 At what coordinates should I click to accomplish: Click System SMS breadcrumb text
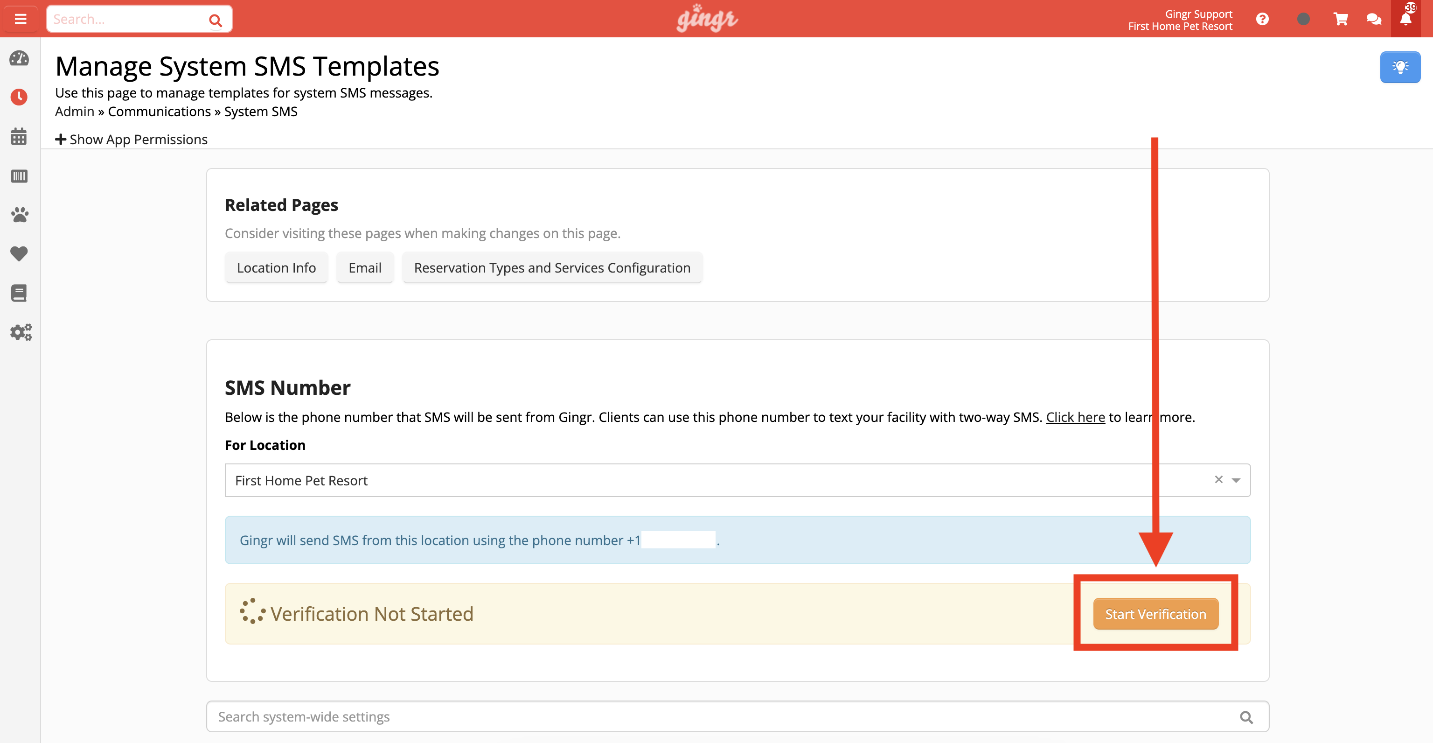tap(261, 112)
